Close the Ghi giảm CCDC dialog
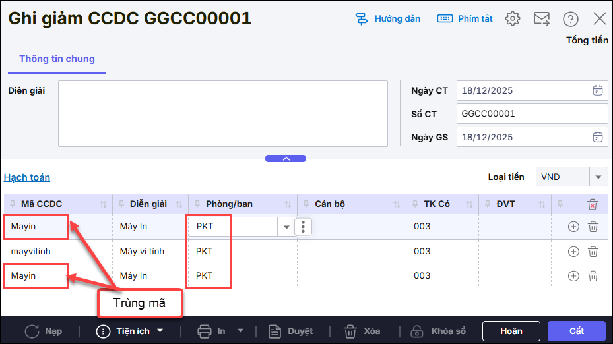The height and width of the screenshot is (344, 613). [x=599, y=18]
